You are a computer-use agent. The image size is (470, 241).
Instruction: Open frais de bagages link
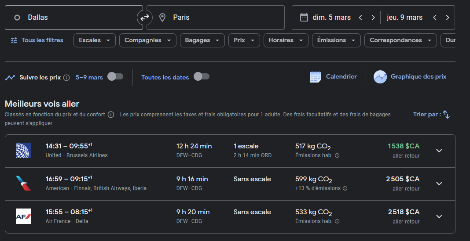point(370,115)
